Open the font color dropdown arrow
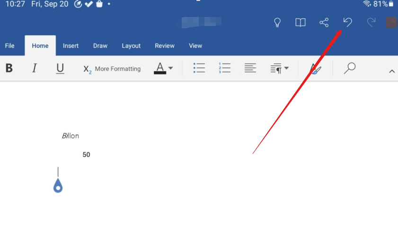Viewport: 398px width, 251px height. click(170, 68)
